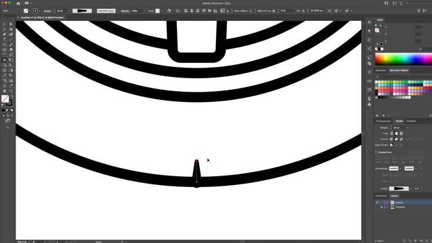Click the lightbulb Discover icon
The image size is (432, 243).
click(401, 3)
